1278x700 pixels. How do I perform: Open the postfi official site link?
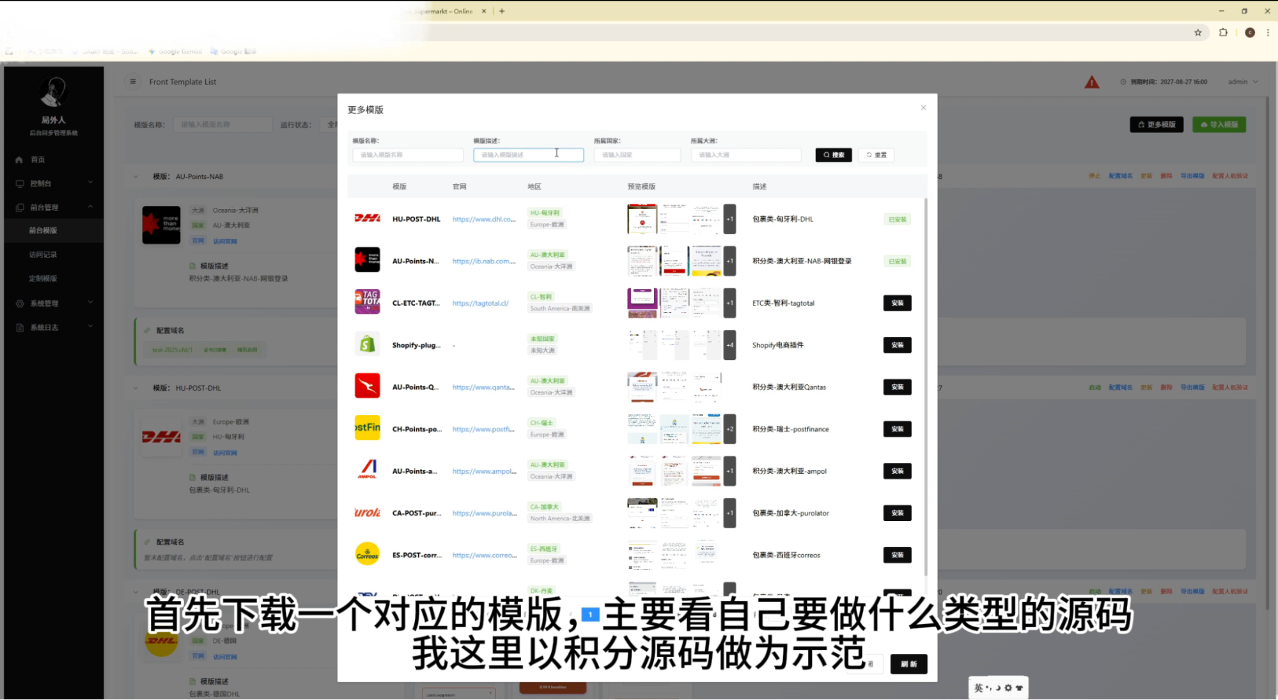[483, 429]
